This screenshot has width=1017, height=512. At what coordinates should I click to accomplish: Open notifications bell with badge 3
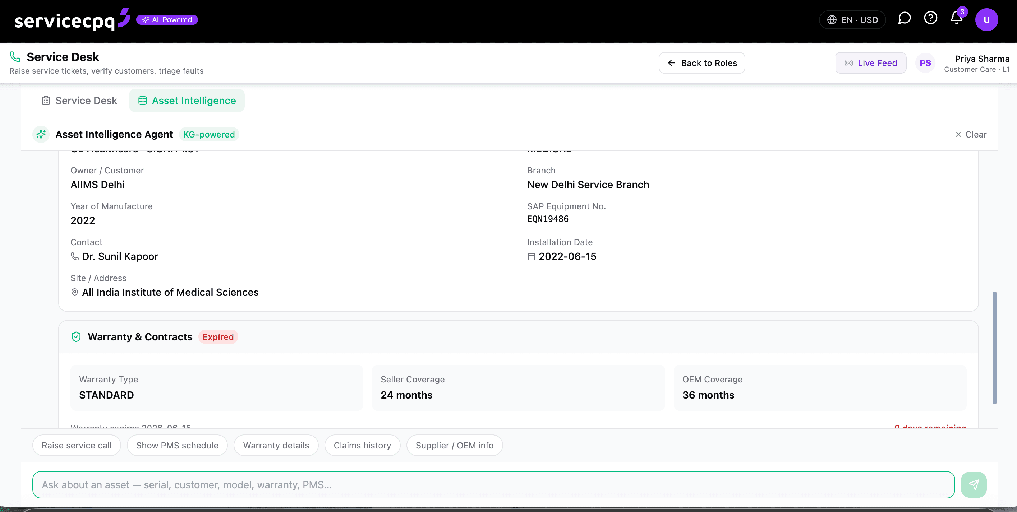(x=957, y=18)
